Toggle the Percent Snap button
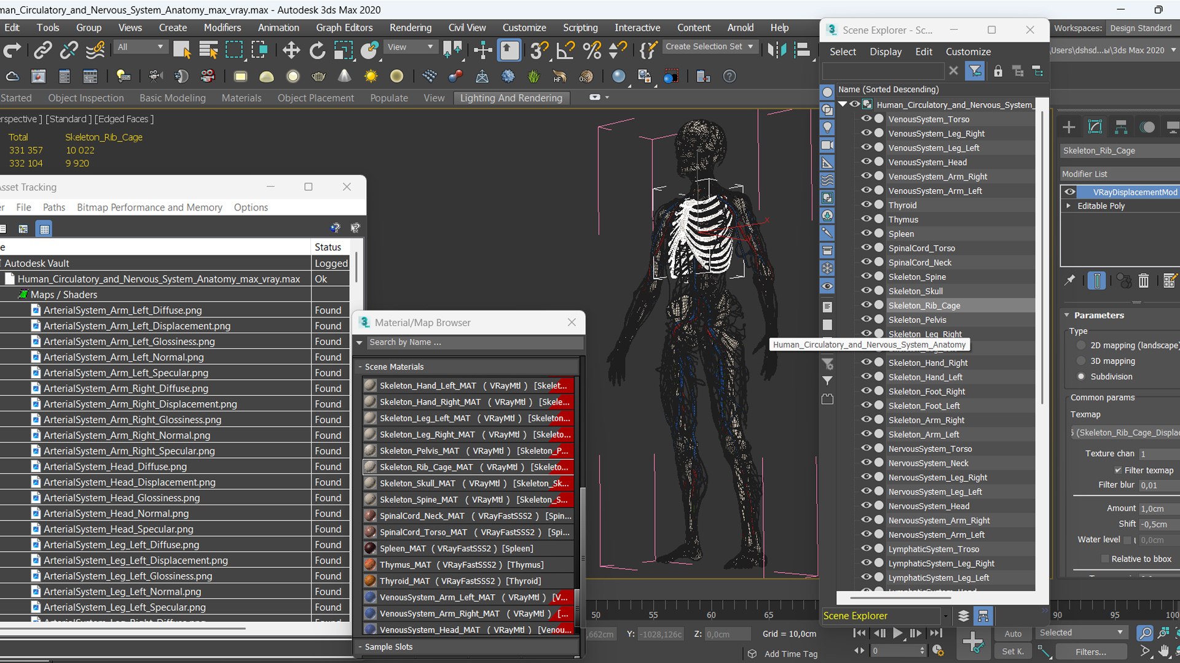 tap(592, 50)
